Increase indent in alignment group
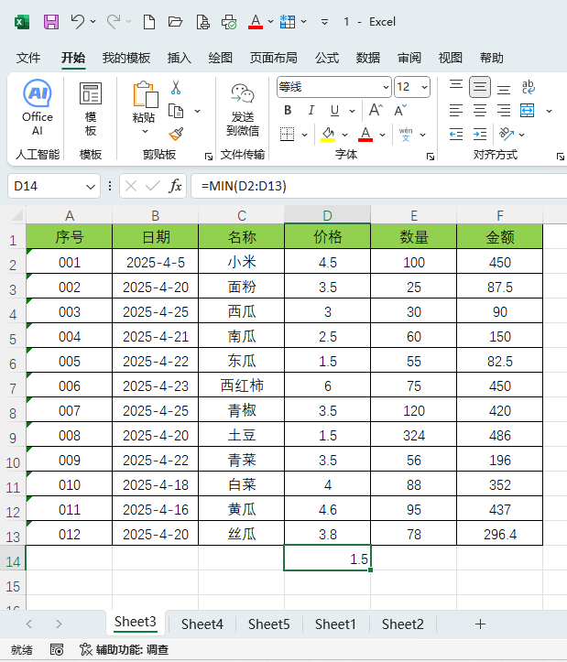567x662 pixels. click(x=480, y=135)
